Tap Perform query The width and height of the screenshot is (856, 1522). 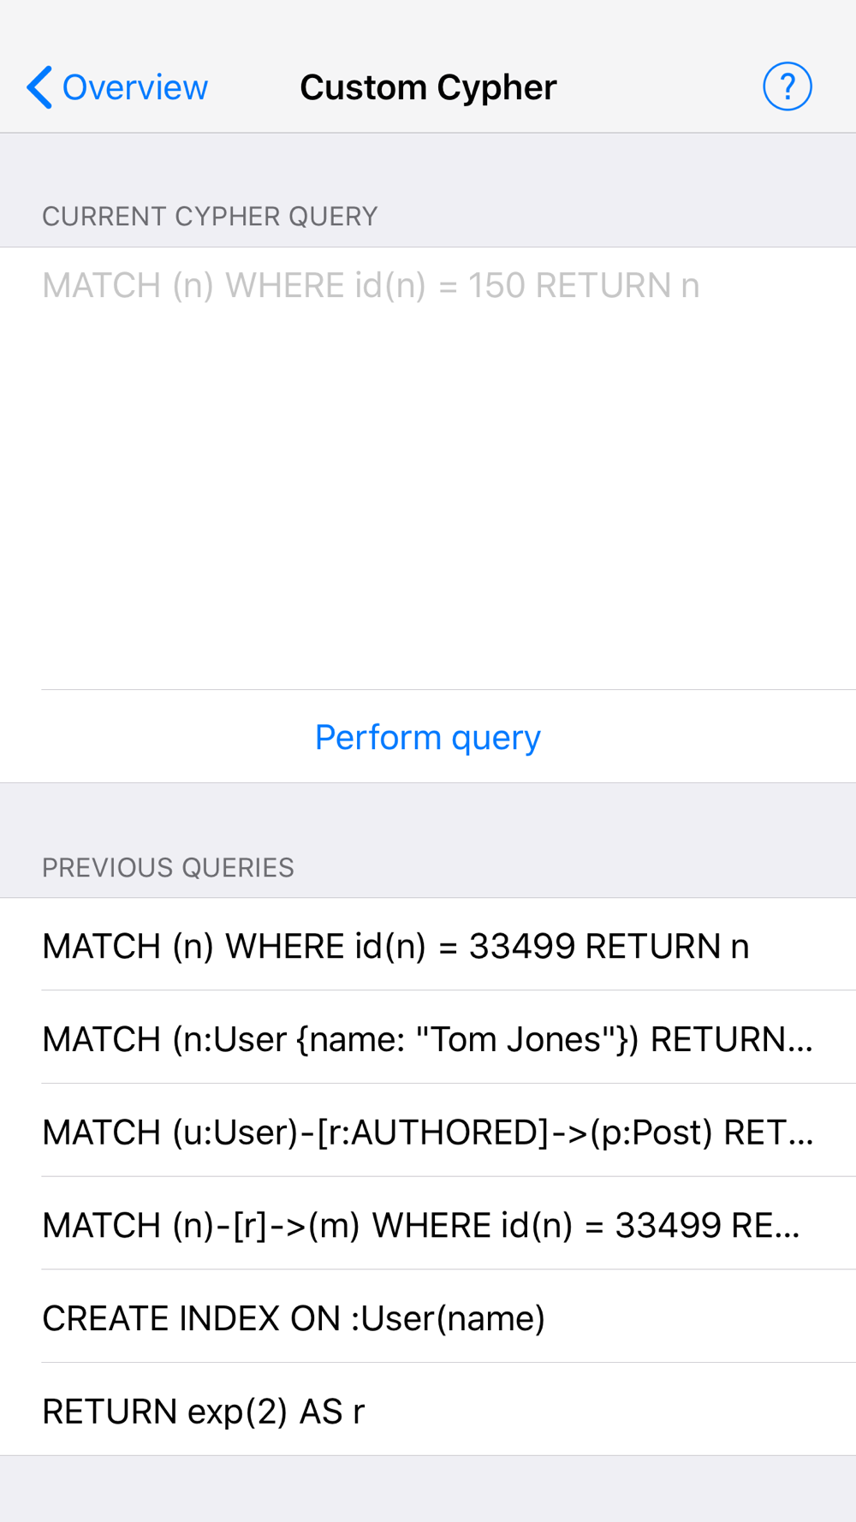point(428,737)
